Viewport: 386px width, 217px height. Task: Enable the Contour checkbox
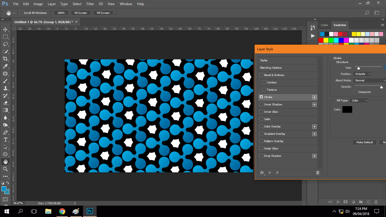click(x=264, y=82)
